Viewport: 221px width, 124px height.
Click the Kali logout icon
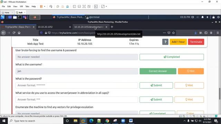[219, 17]
